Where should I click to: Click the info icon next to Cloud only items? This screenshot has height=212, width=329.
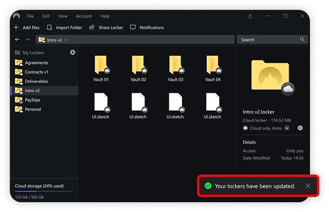tap(300, 128)
